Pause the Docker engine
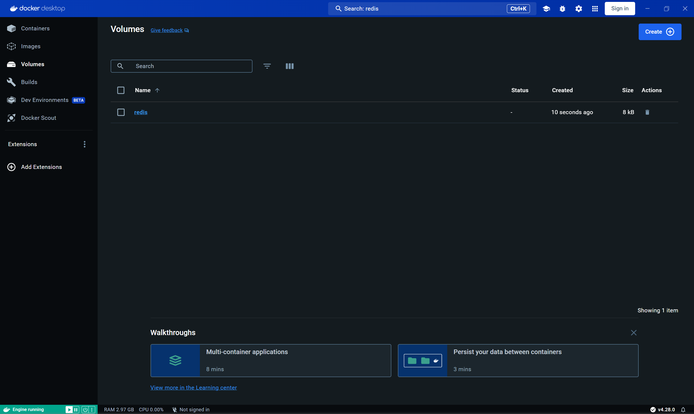694x414 pixels. [76, 410]
